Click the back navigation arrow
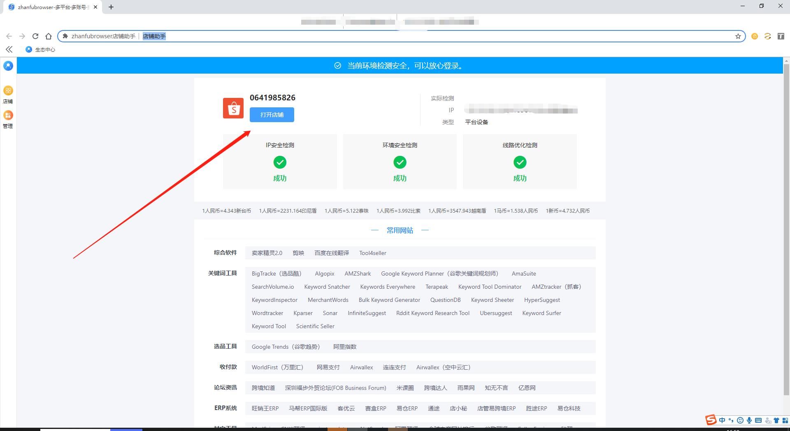The width and height of the screenshot is (790, 431). (9, 36)
